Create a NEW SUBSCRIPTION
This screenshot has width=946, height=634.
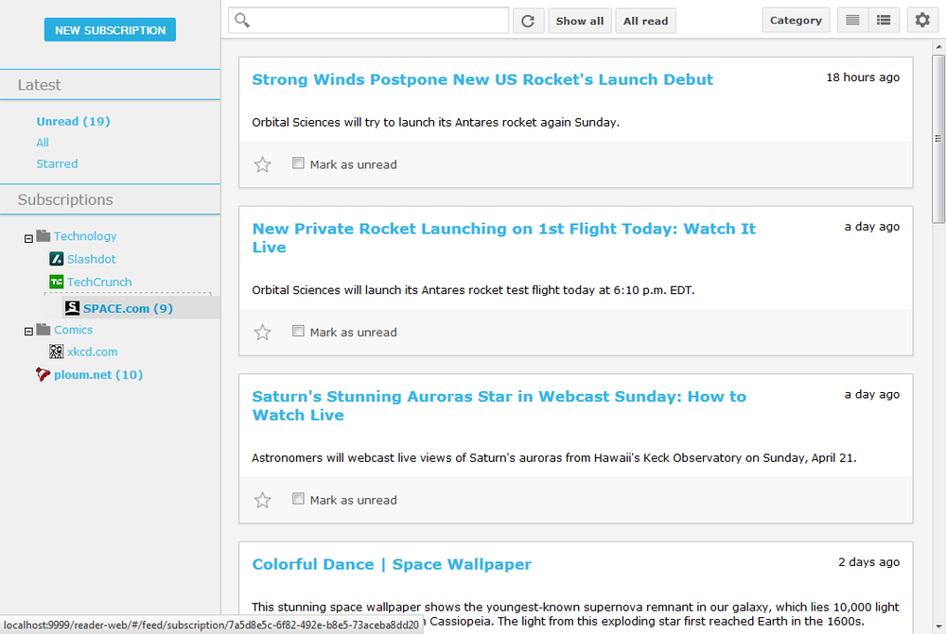(109, 29)
